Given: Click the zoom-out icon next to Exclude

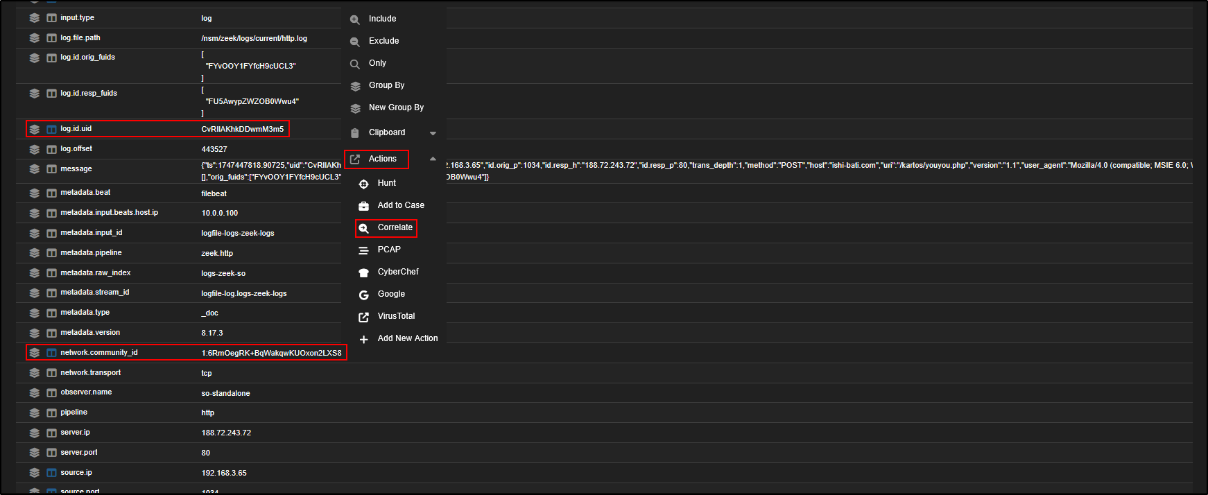Looking at the screenshot, I should [355, 42].
